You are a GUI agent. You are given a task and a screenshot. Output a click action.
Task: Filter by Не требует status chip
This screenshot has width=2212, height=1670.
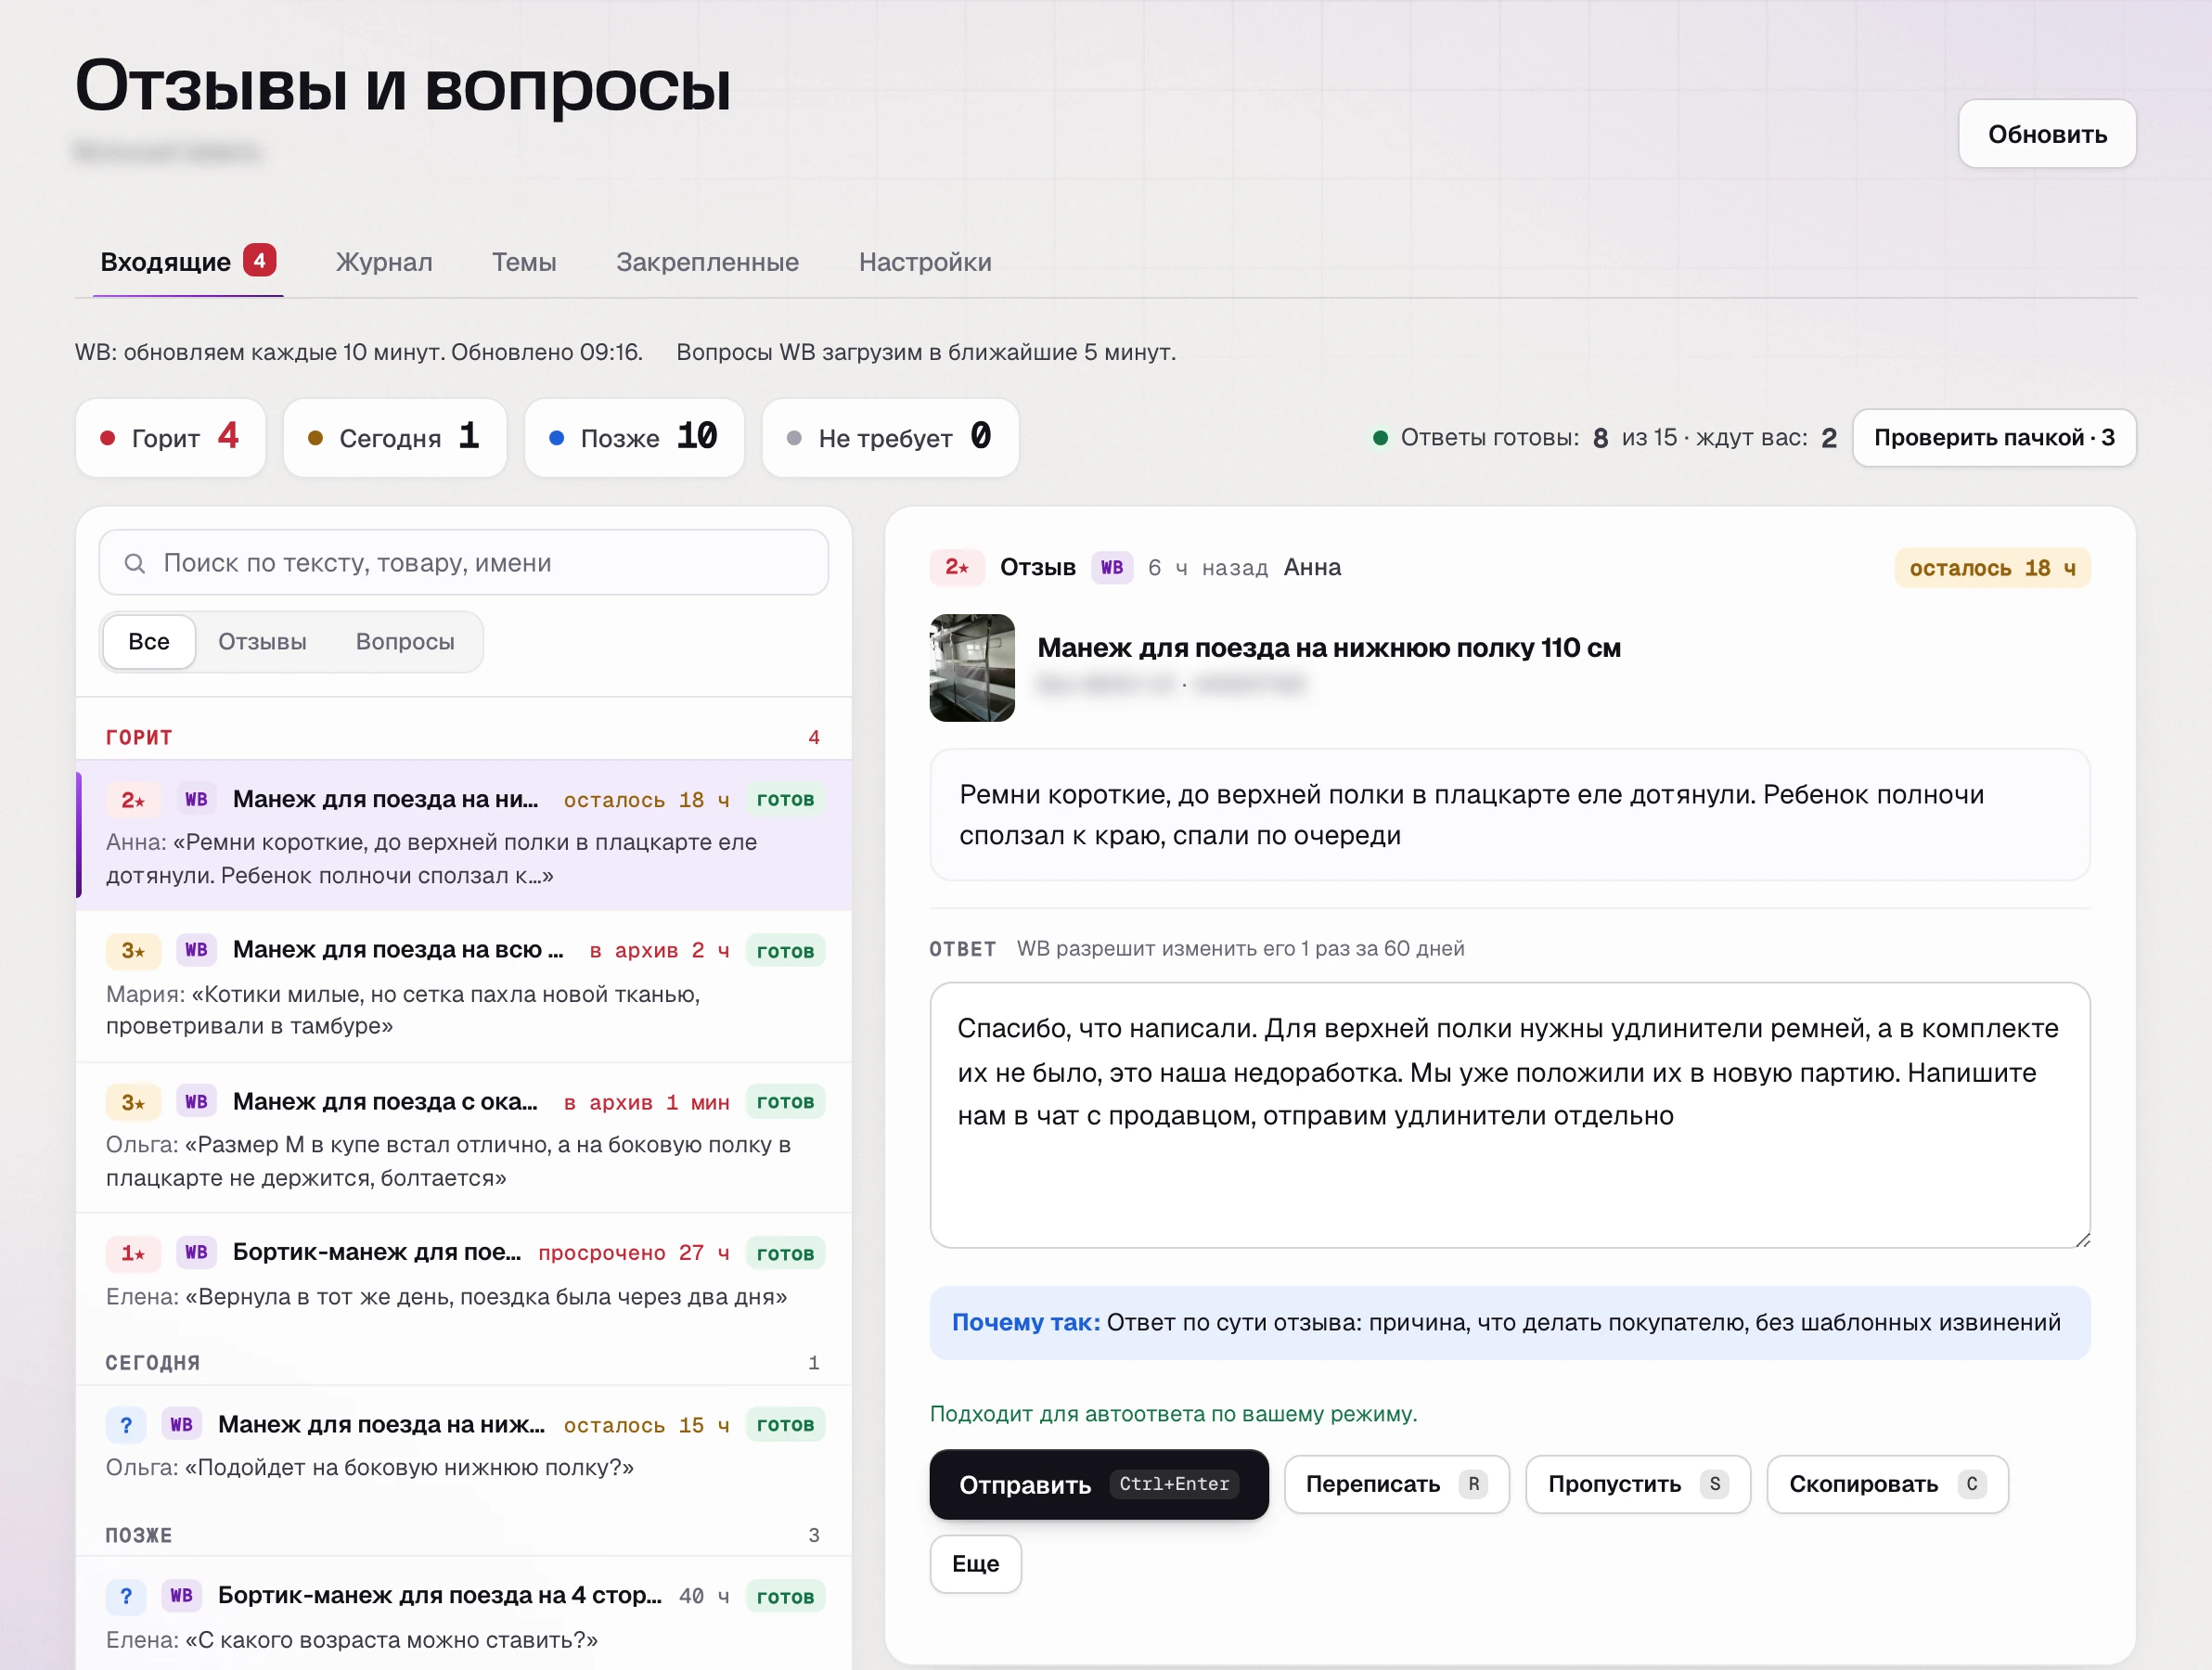point(890,438)
